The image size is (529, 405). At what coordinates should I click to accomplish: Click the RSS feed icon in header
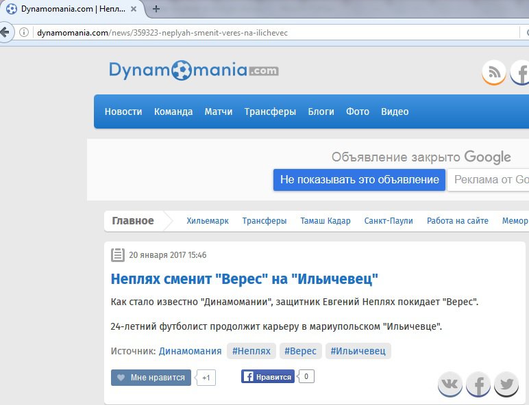point(493,72)
